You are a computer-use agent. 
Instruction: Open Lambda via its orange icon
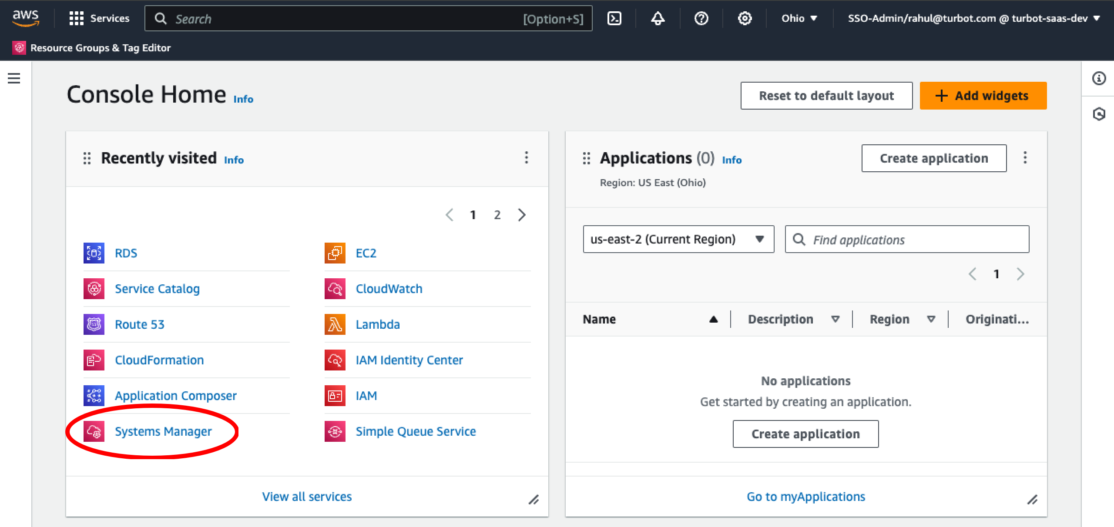(334, 324)
